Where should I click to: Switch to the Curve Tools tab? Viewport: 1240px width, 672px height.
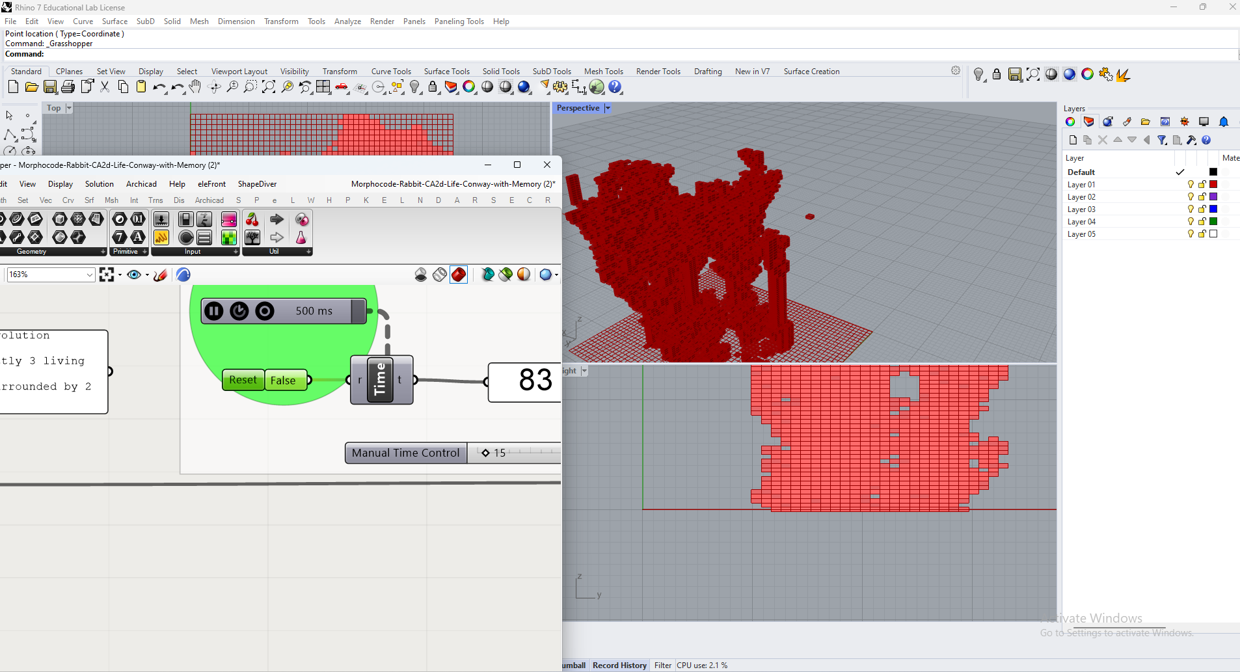coord(391,72)
